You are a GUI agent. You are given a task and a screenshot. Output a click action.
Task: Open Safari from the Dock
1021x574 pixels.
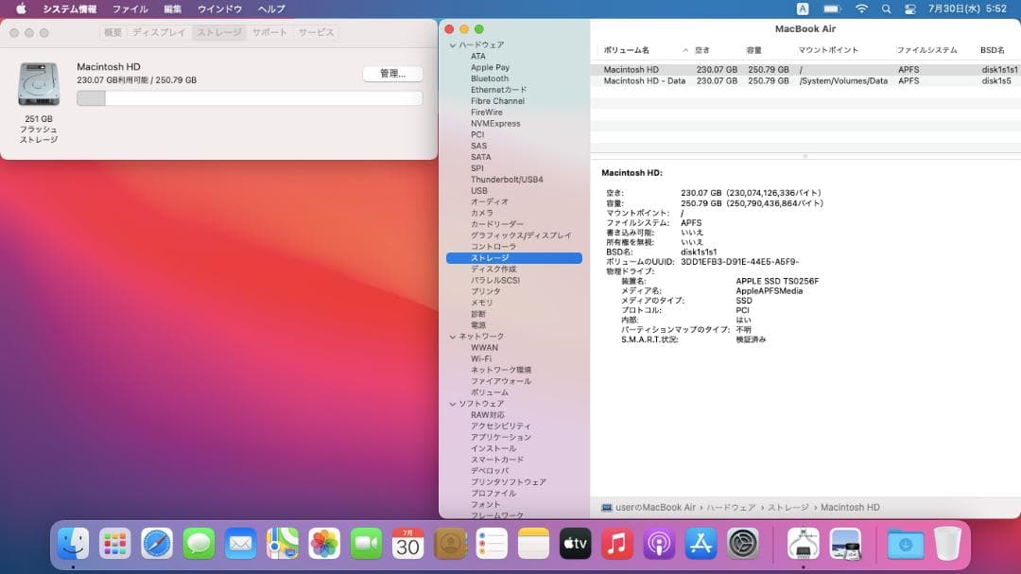157,545
